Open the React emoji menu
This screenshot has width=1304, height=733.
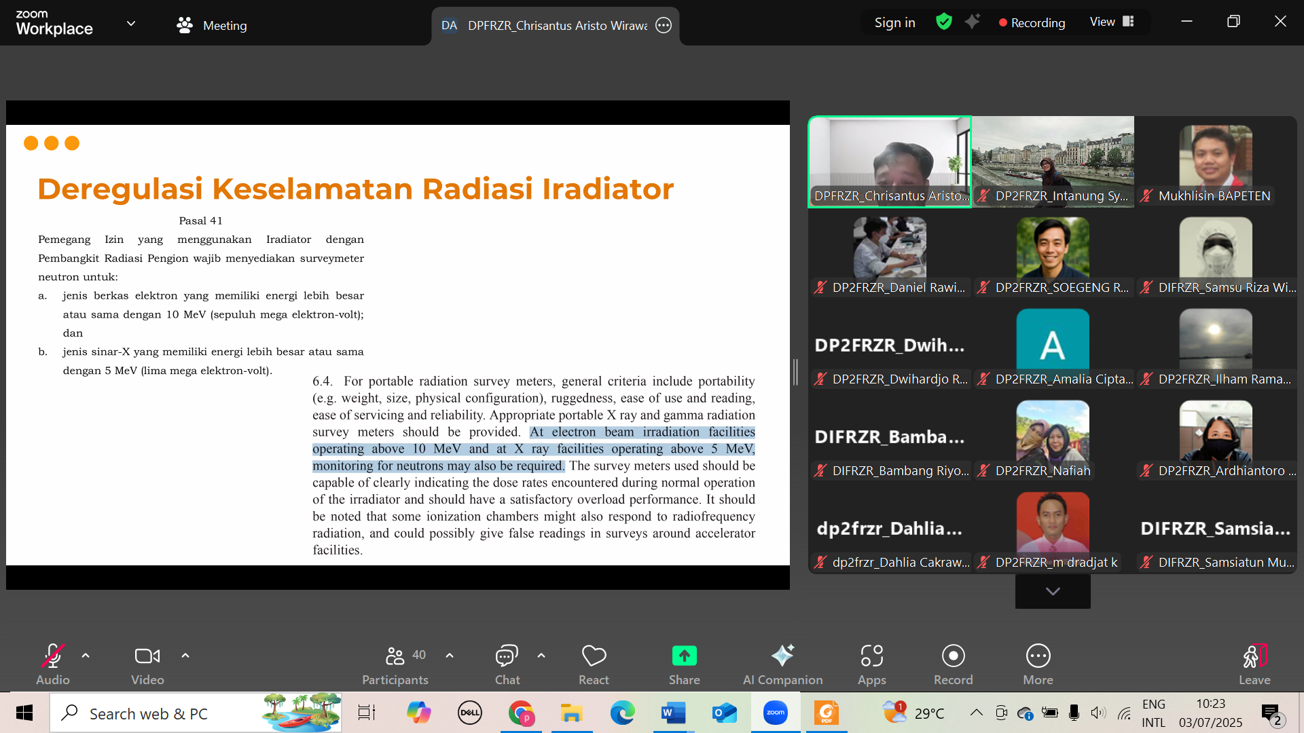point(594,664)
